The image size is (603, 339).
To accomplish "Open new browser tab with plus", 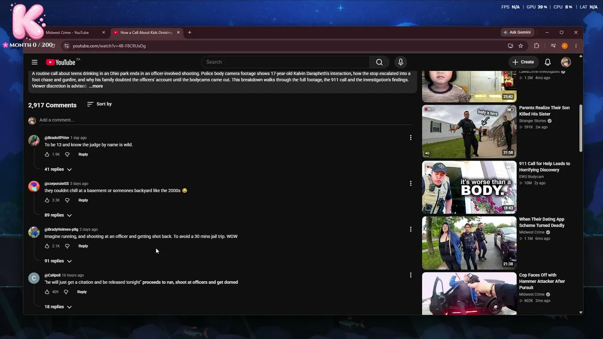I will click(x=189, y=32).
